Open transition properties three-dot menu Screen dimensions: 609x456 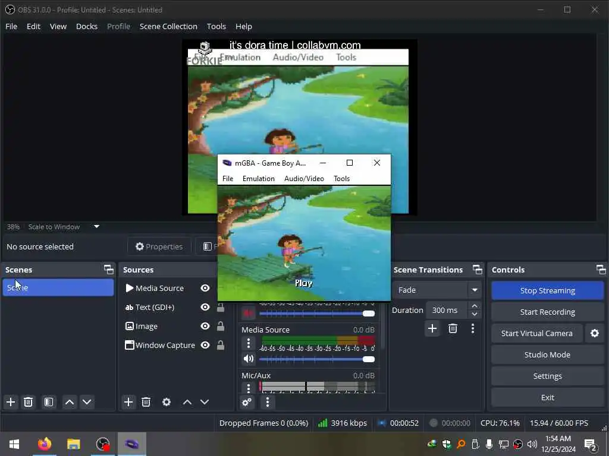(473, 328)
